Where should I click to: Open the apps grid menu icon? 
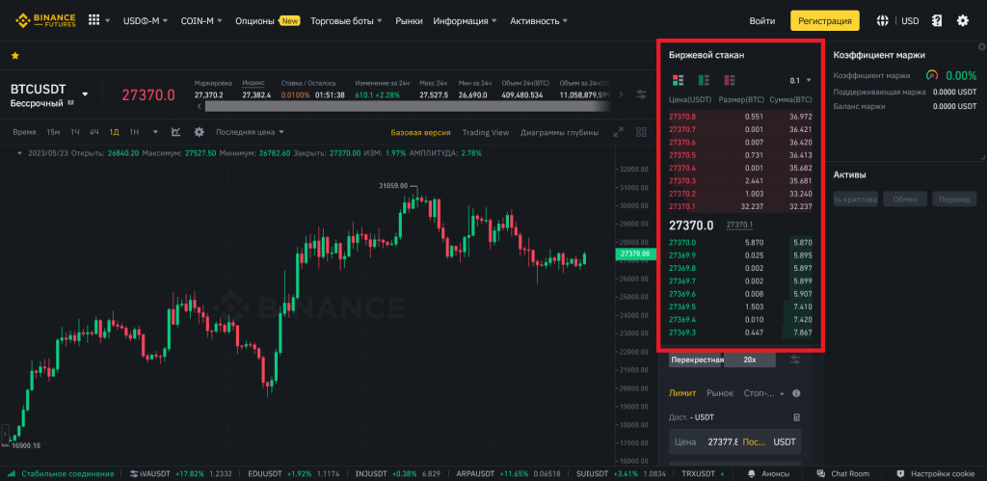pyautogui.click(x=93, y=20)
